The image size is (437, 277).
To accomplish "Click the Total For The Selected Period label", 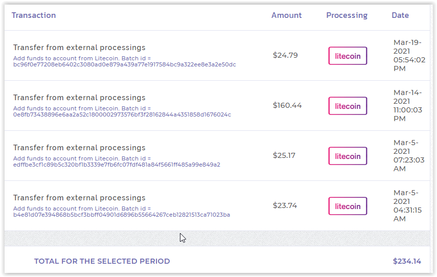I will [102, 261].
